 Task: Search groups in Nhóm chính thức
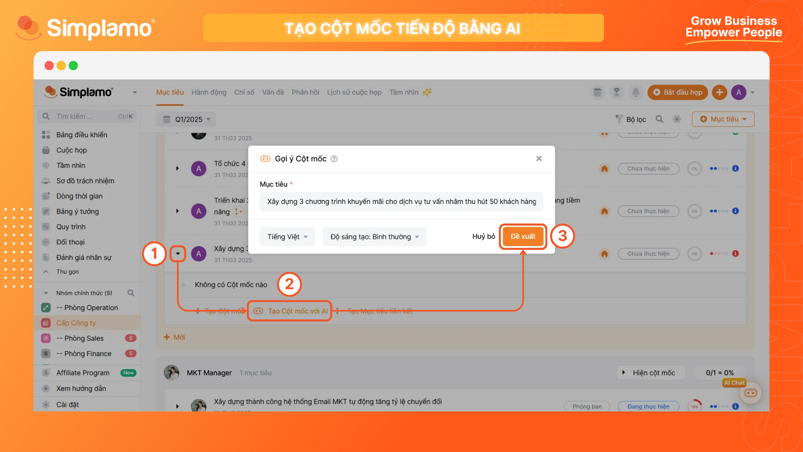[131, 293]
